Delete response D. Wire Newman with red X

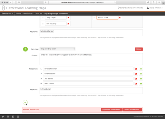[136, 69]
